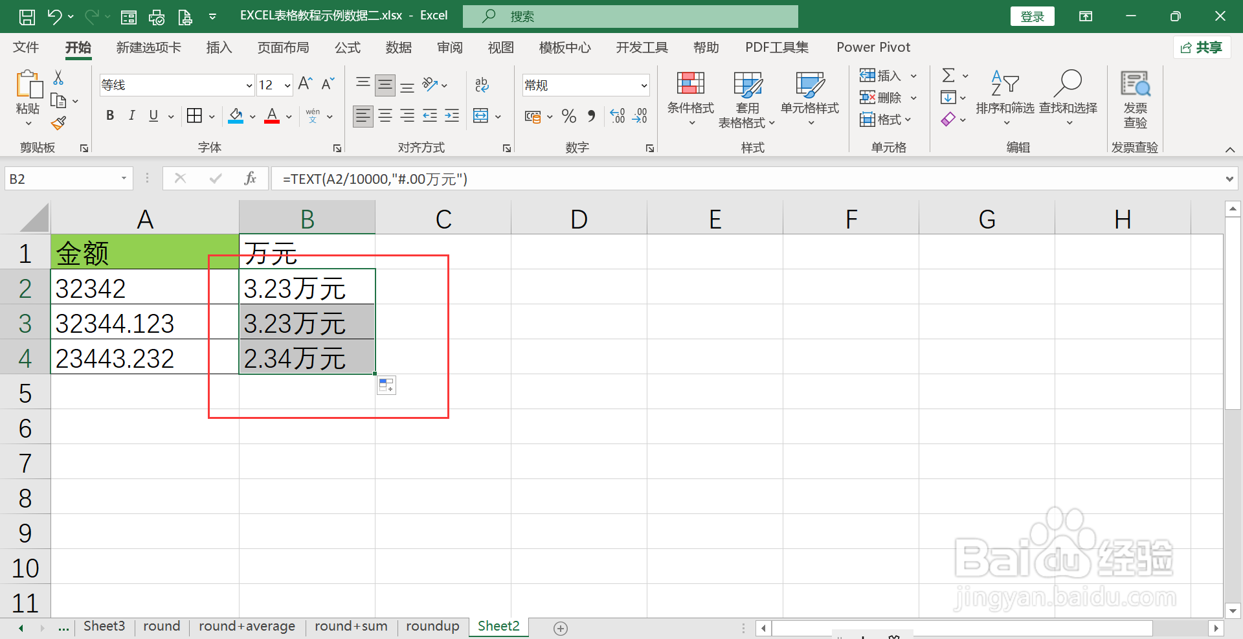Expand the formula bar
This screenshot has height=639, width=1243.
1229,179
